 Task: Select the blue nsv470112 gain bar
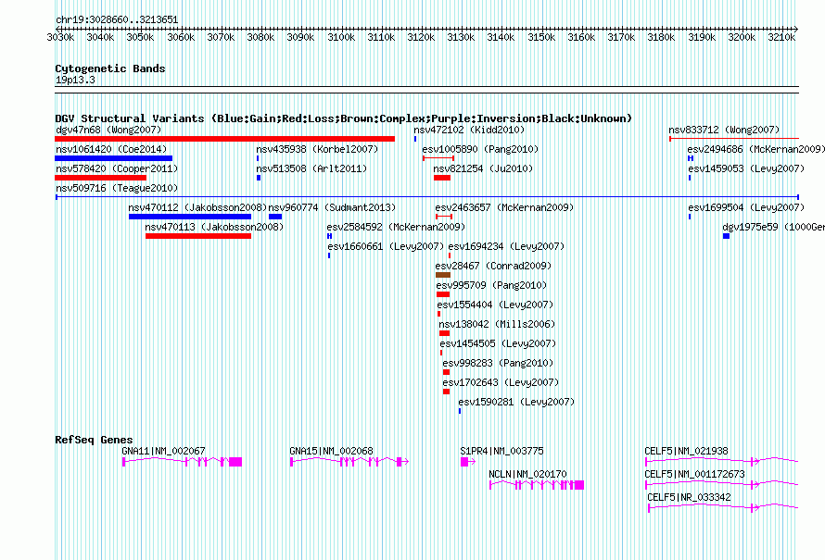point(190,217)
